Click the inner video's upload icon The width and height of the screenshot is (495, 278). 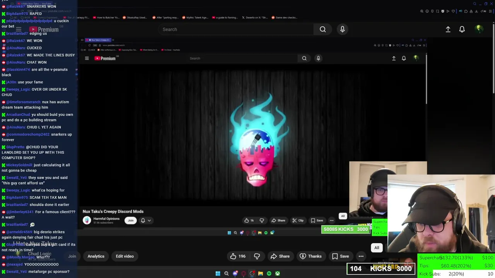coord(394,58)
